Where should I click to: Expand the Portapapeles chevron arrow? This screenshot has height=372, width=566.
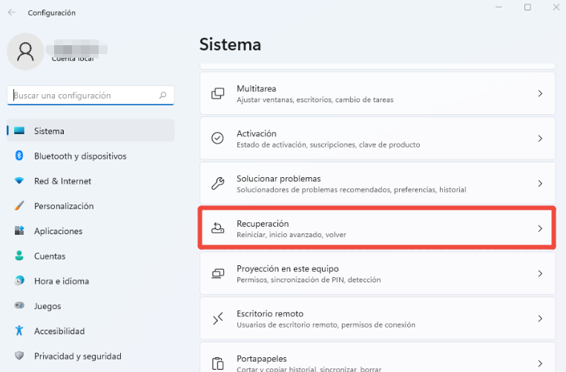[x=540, y=363]
